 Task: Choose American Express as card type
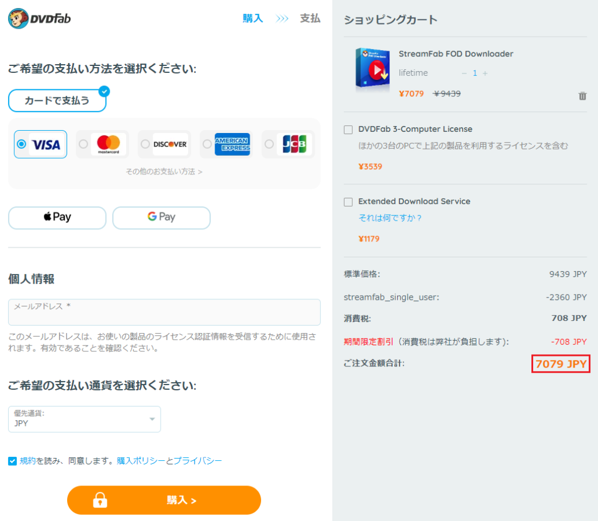[226, 144]
